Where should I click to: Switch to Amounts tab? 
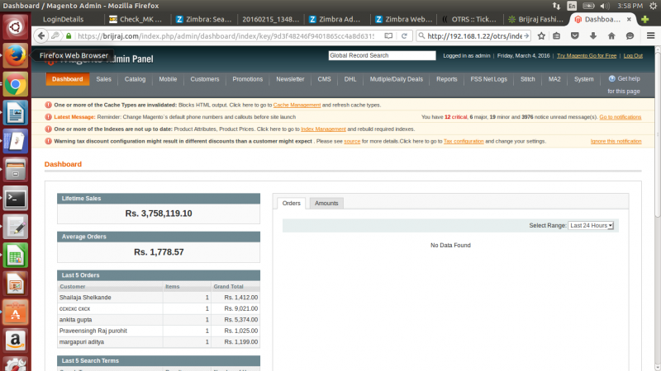click(326, 203)
